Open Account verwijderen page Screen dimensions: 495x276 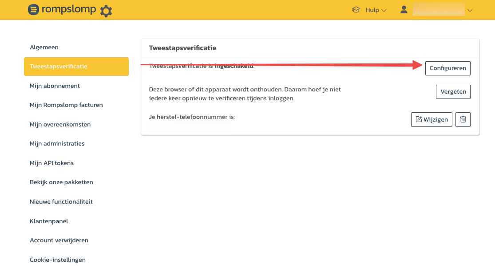59,240
